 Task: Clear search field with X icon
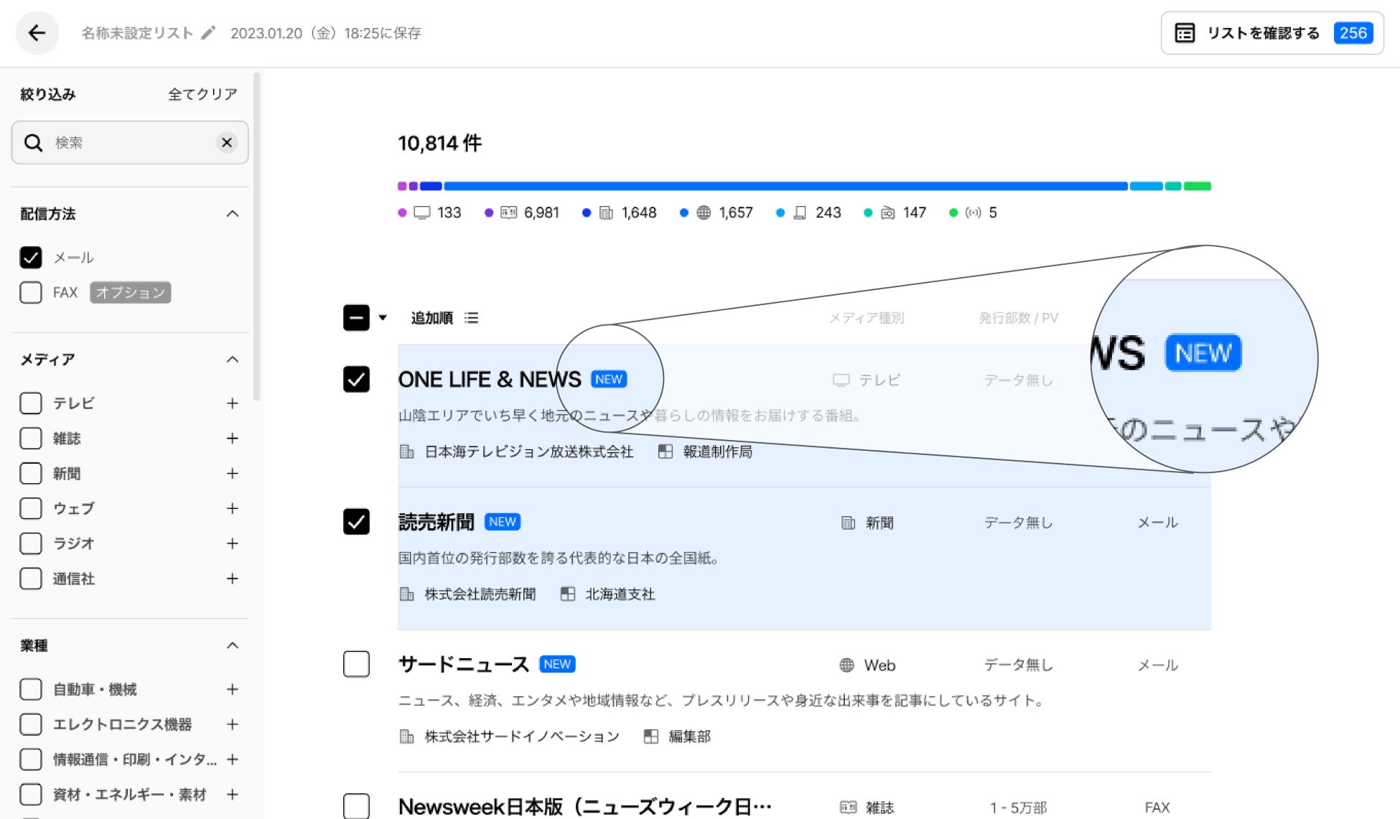pos(227,143)
